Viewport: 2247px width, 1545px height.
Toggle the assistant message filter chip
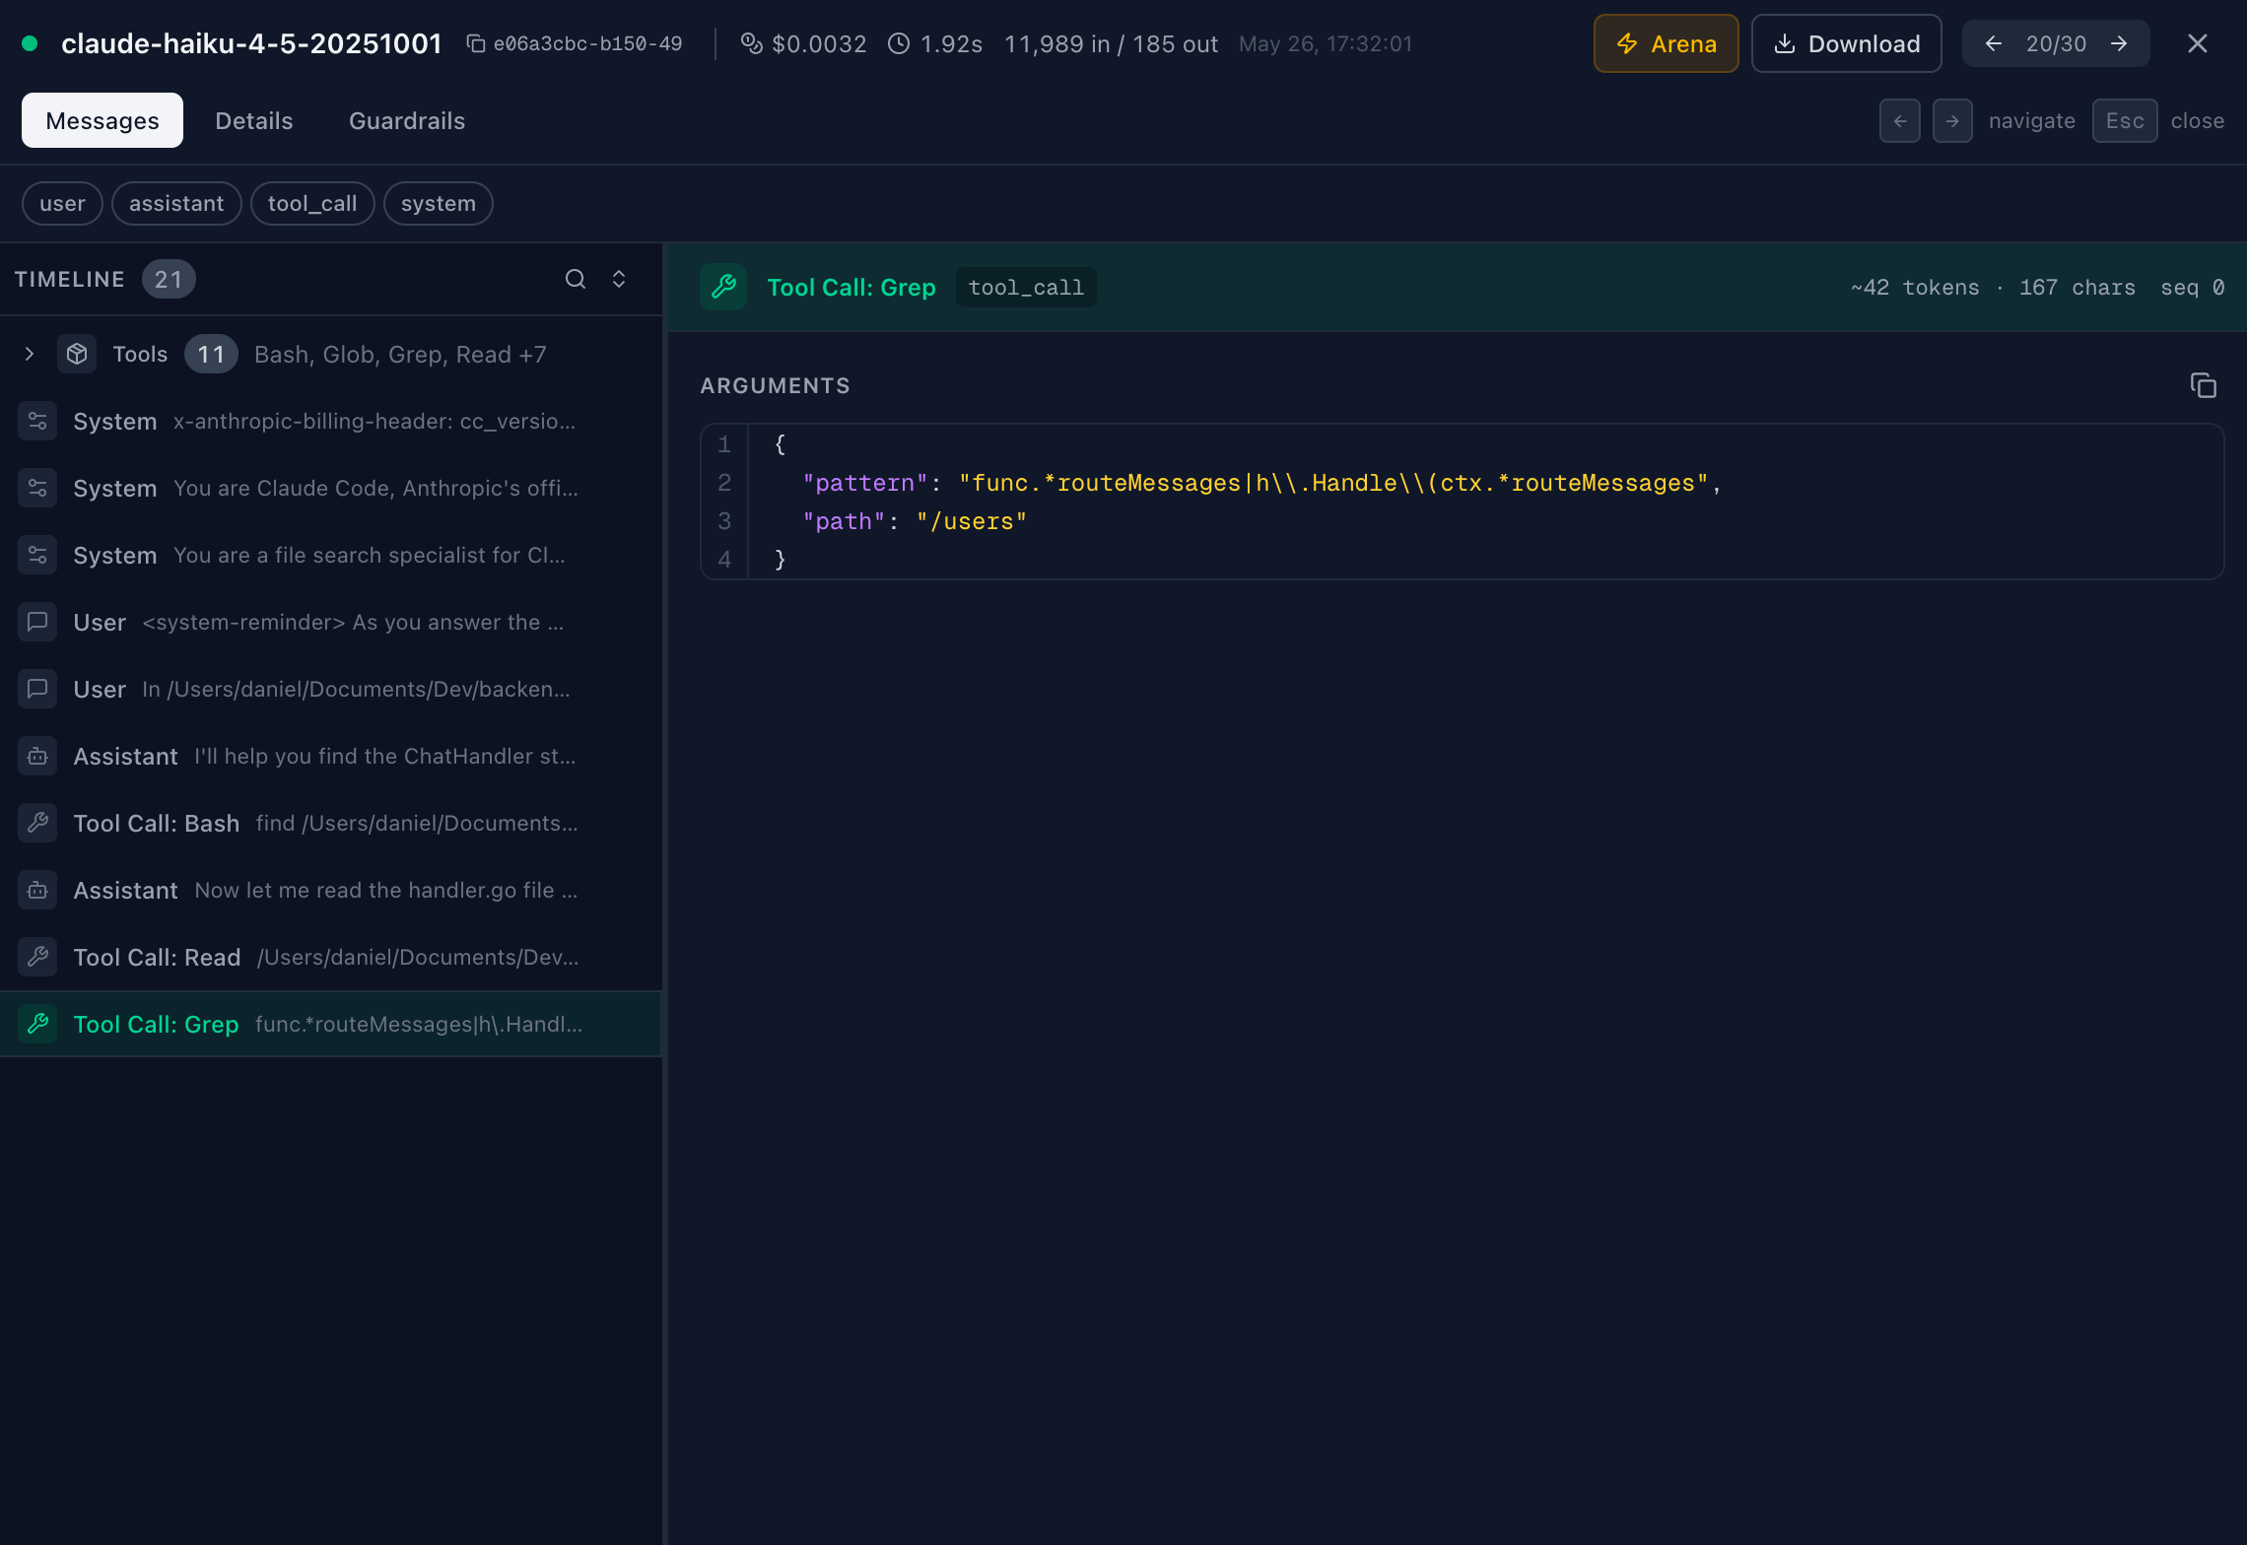[176, 203]
